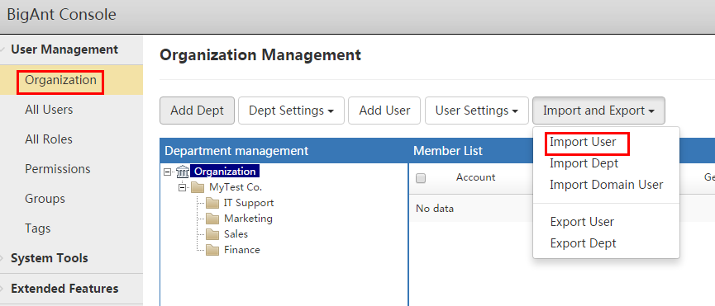This screenshot has width=715, height=306.
Task: Select the Marketing department label
Action: [x=248, y=219]
